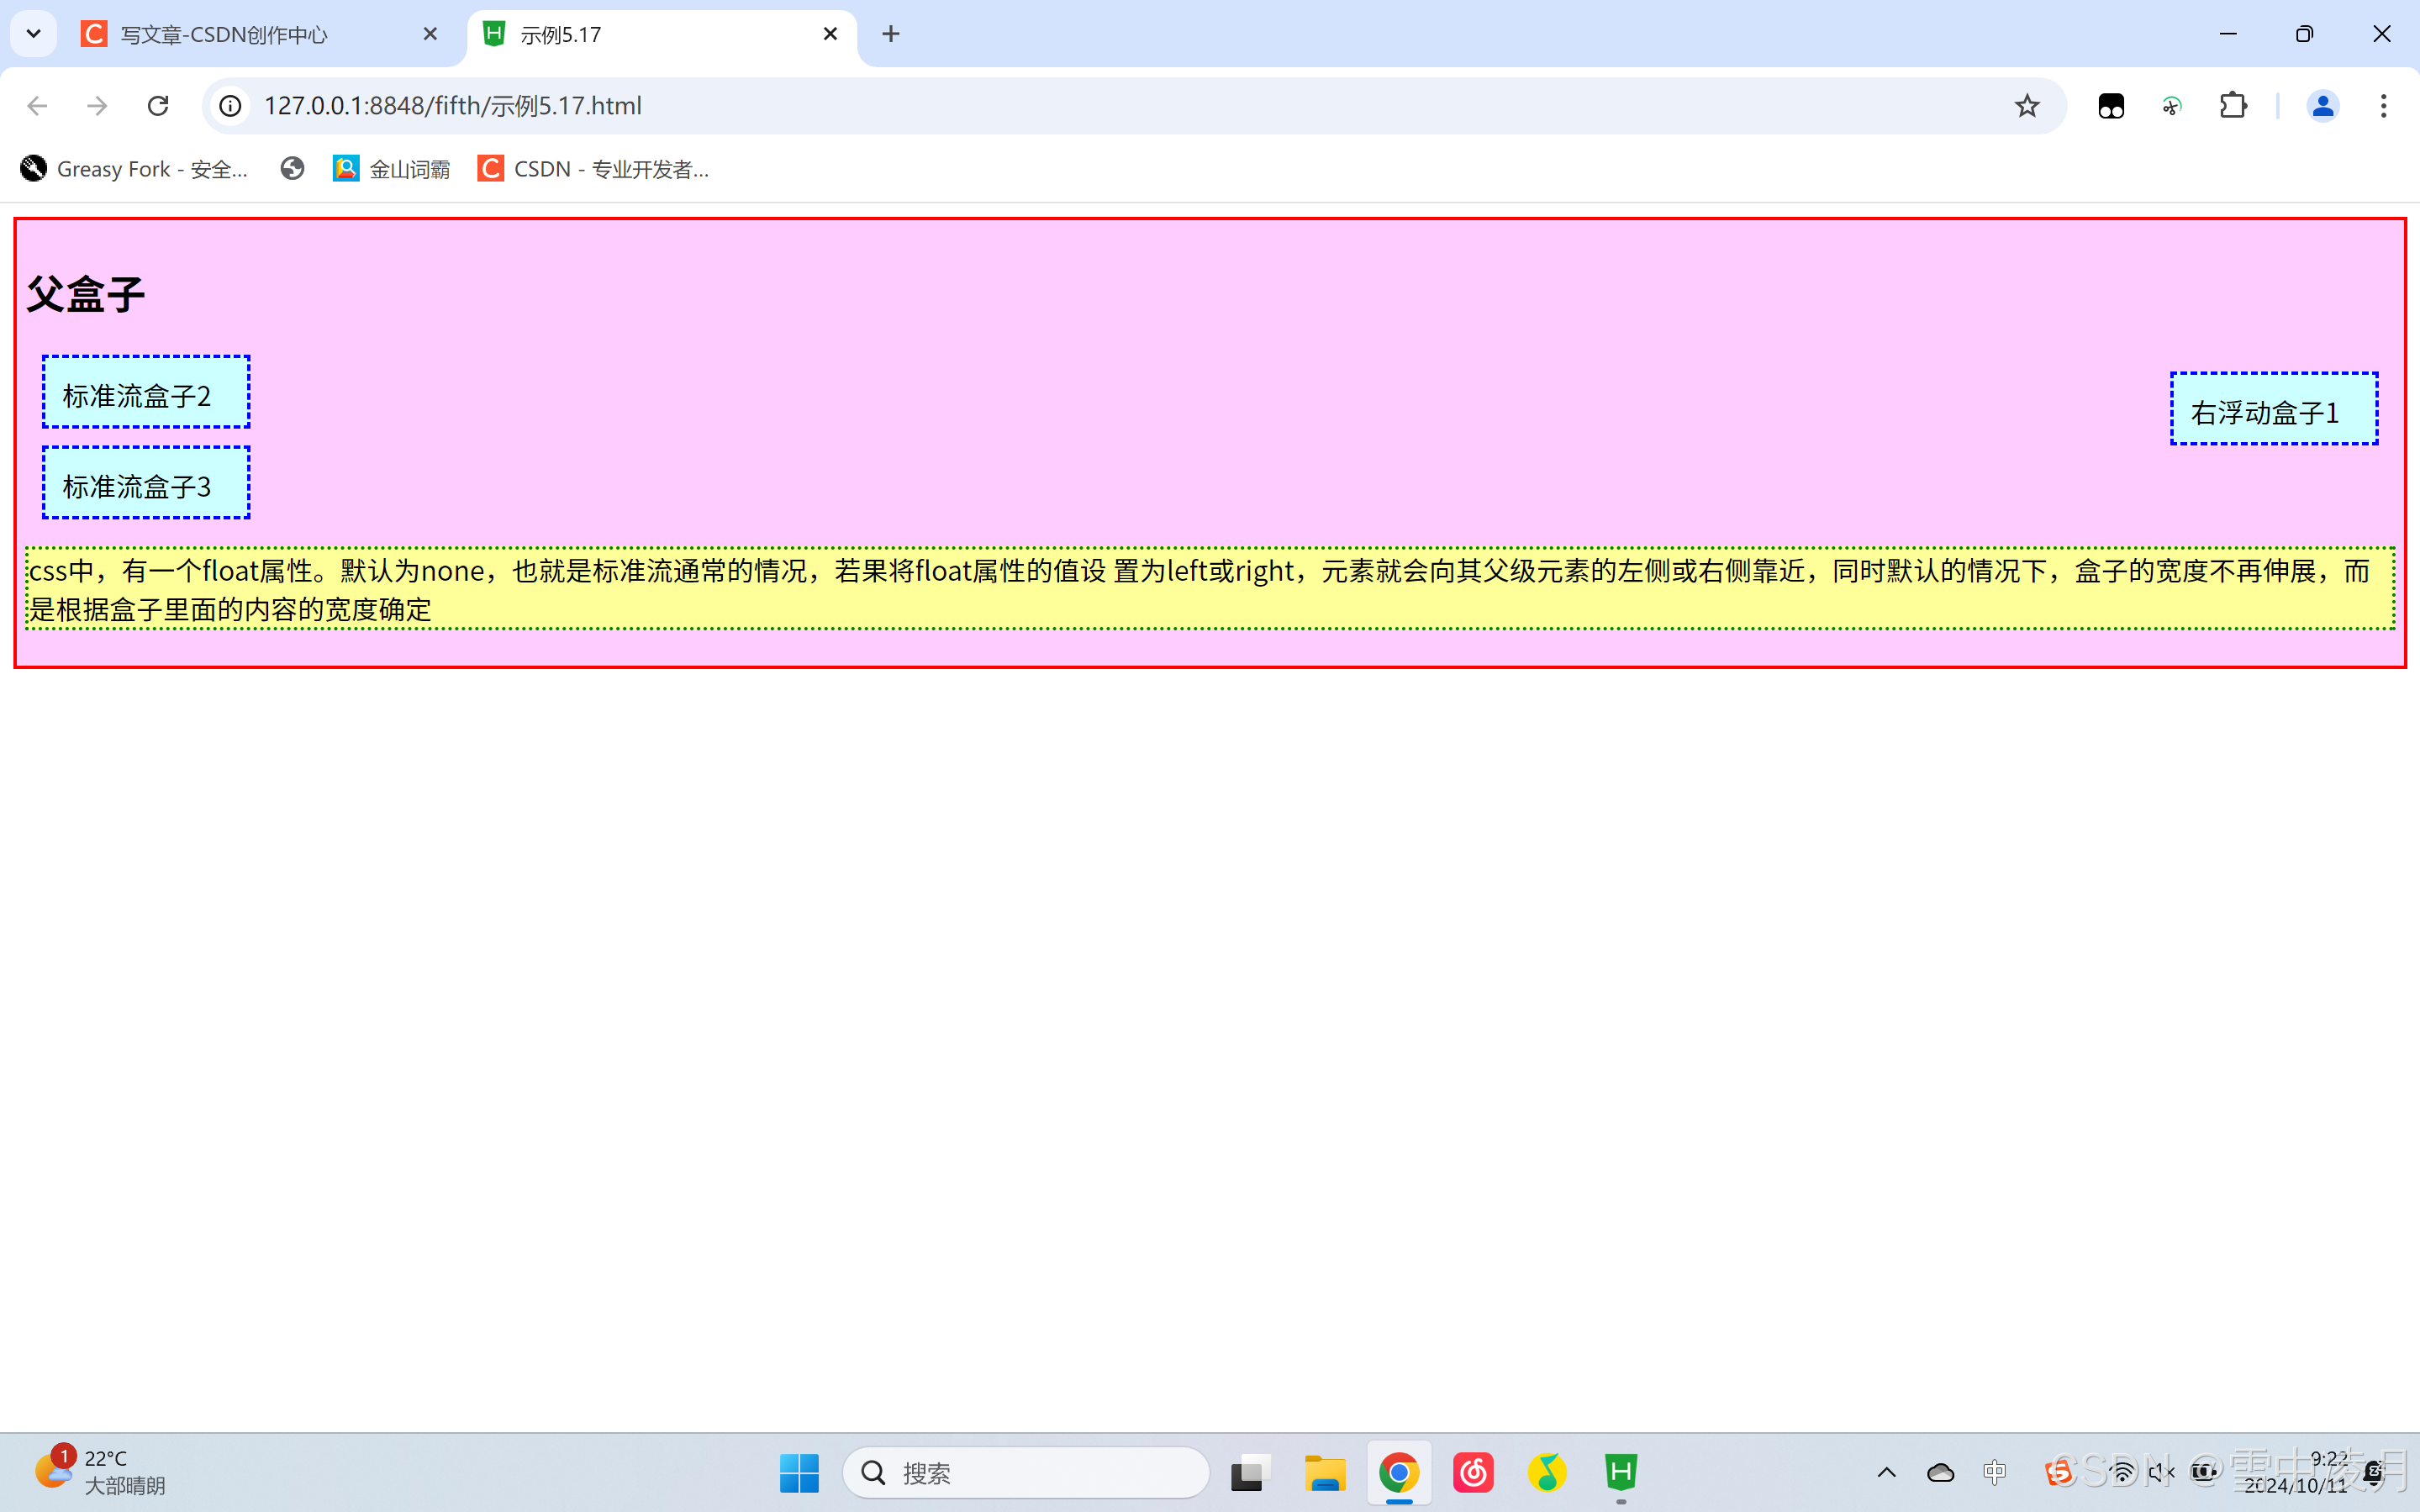2420x1512 pixels.
Task: Open the Greasy Fork bookmark
Action: [x=135, y=169]
